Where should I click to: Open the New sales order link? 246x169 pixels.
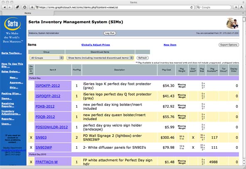click(x=14, y=77)
